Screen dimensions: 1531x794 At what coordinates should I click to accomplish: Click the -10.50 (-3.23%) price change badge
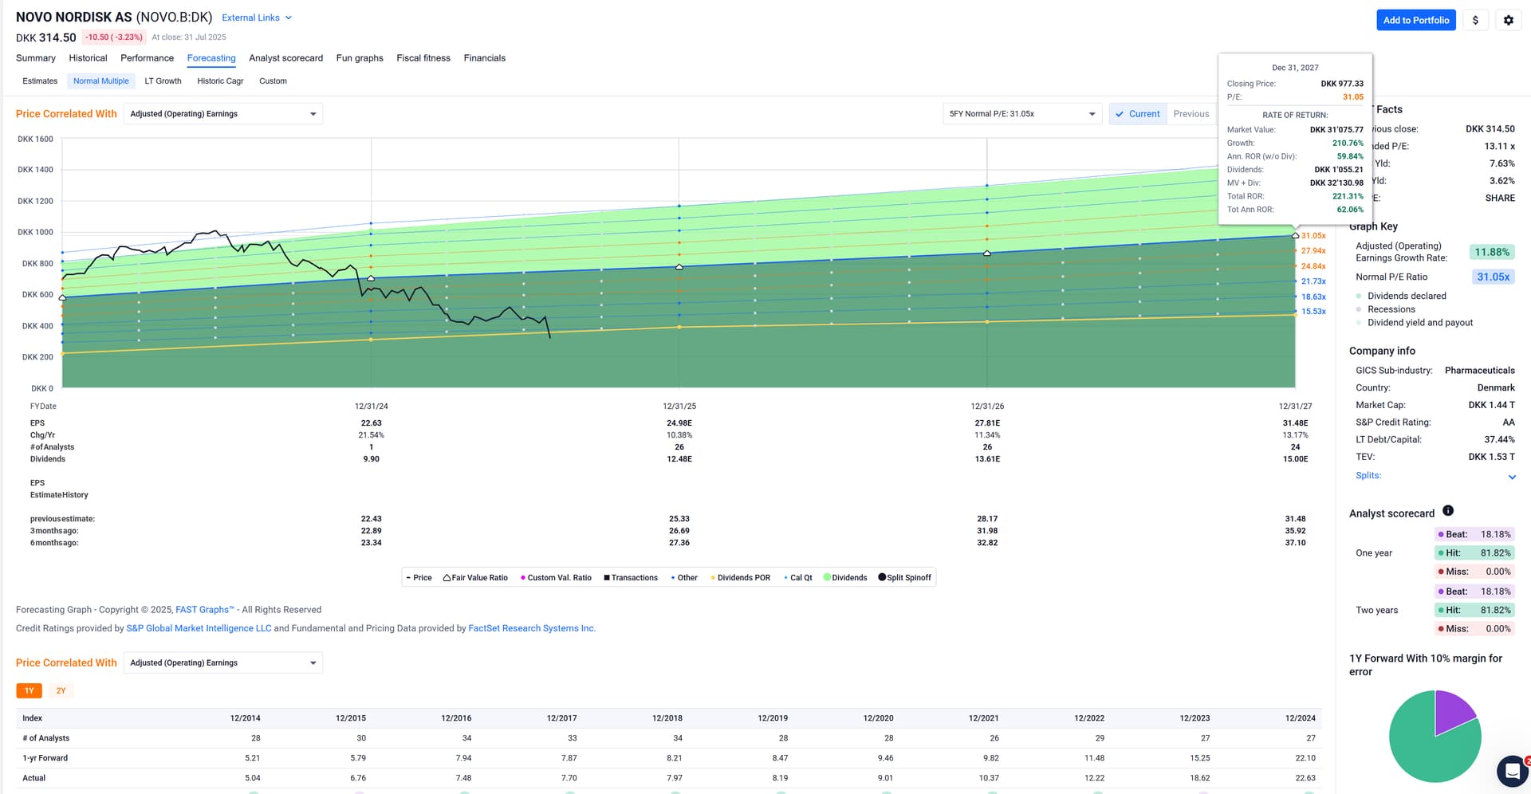[114, 37]
